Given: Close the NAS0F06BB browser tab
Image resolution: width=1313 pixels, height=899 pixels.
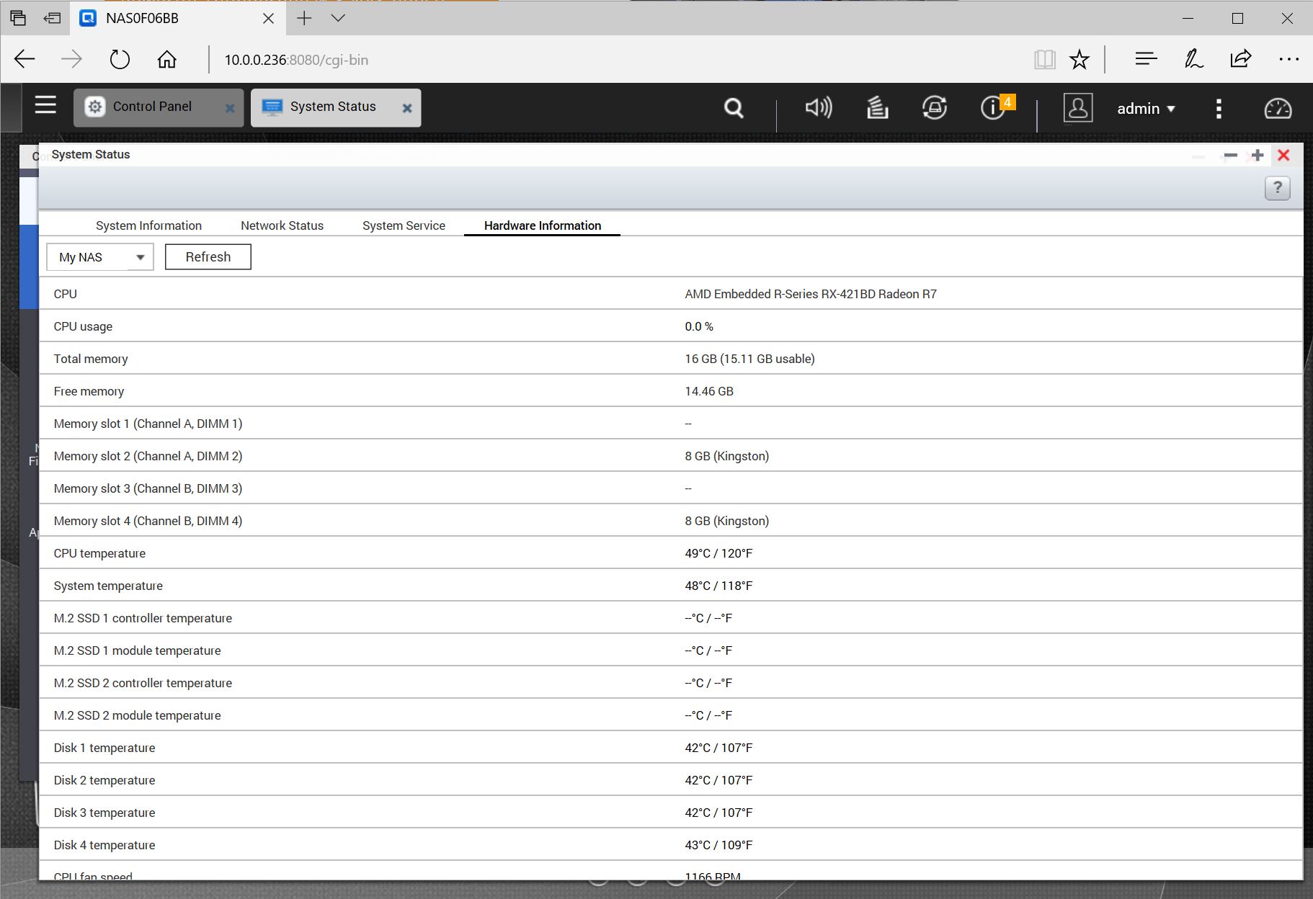Looking at the screenshot, I should [268, 18].
